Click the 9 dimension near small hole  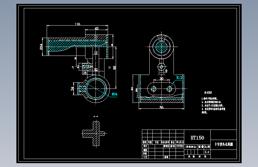click(166, 71)
